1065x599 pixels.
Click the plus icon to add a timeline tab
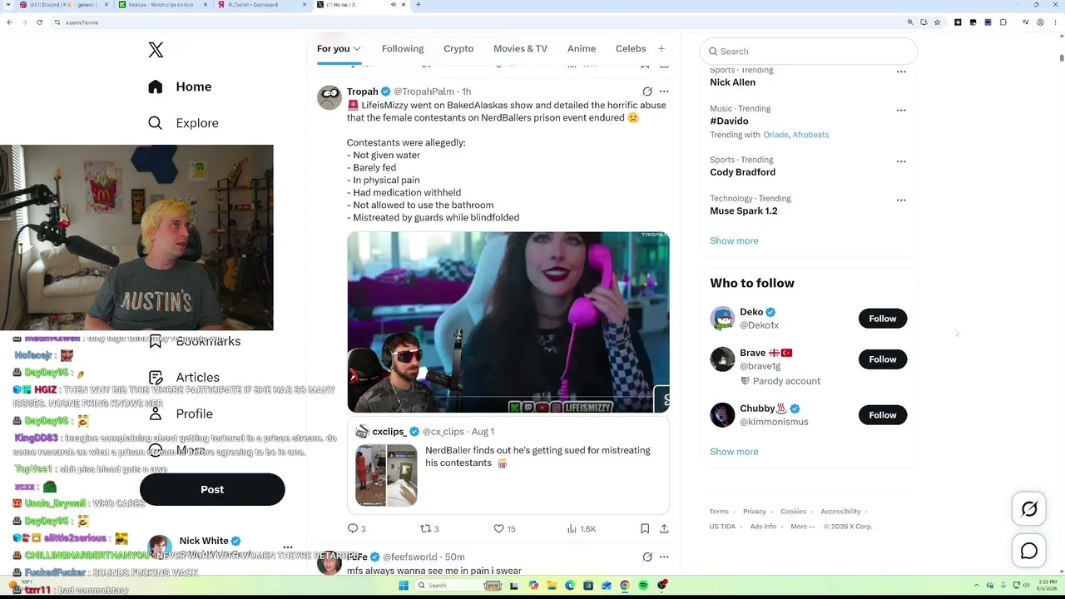coord(661,48)
